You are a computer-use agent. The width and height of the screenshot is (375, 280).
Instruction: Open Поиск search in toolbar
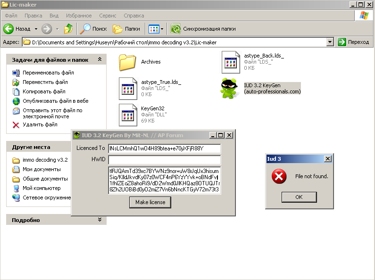[x=93, y=29]
